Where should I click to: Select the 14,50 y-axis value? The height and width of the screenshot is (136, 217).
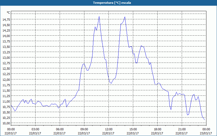[x=6, y=25]
